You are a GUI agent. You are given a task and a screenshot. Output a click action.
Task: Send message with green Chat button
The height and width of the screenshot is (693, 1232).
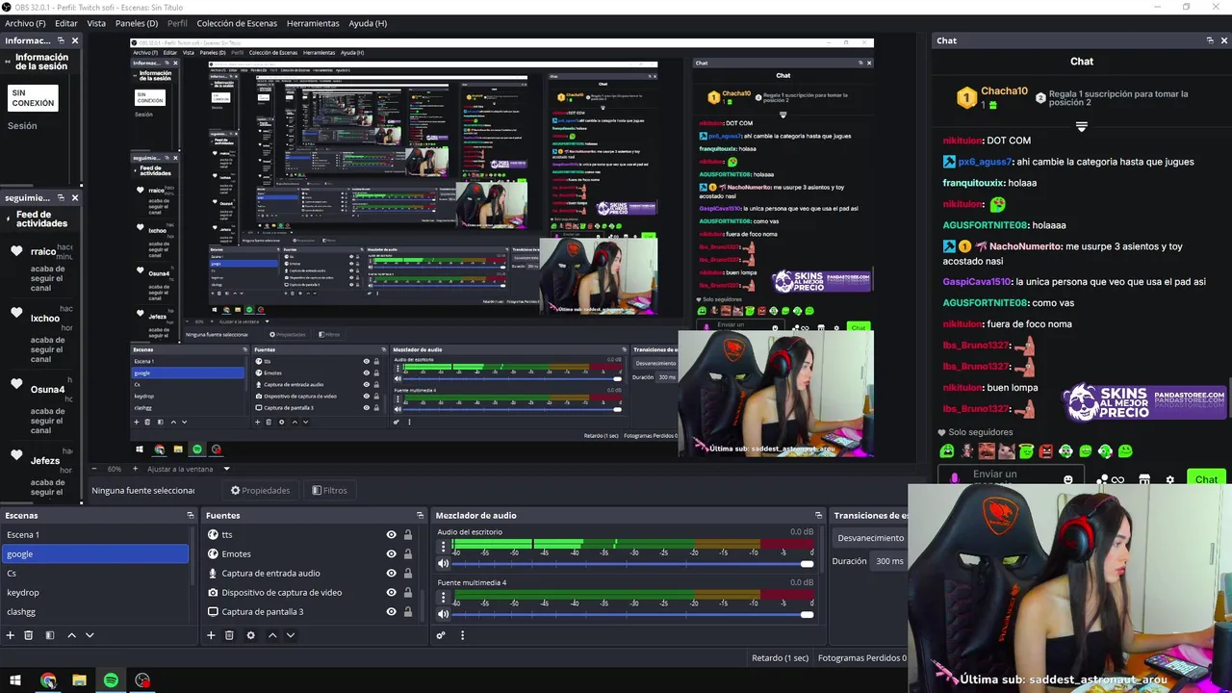click(x=1206, y=479)
